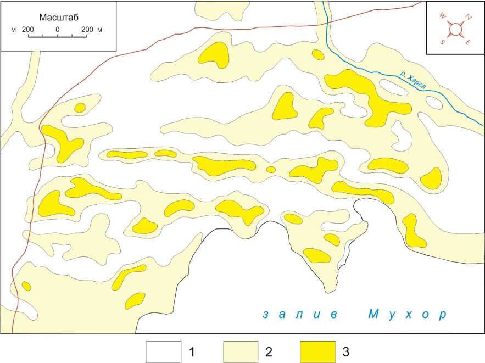Click the legend number 2
This screenshot has width=485, height=363.
(x=269, y=352)
